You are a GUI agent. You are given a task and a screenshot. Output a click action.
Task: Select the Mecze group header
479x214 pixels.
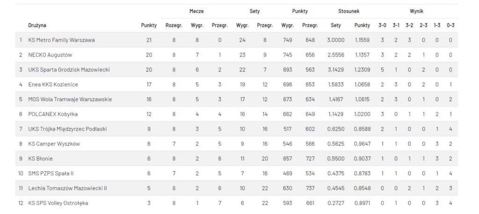(x=196, y=11)
